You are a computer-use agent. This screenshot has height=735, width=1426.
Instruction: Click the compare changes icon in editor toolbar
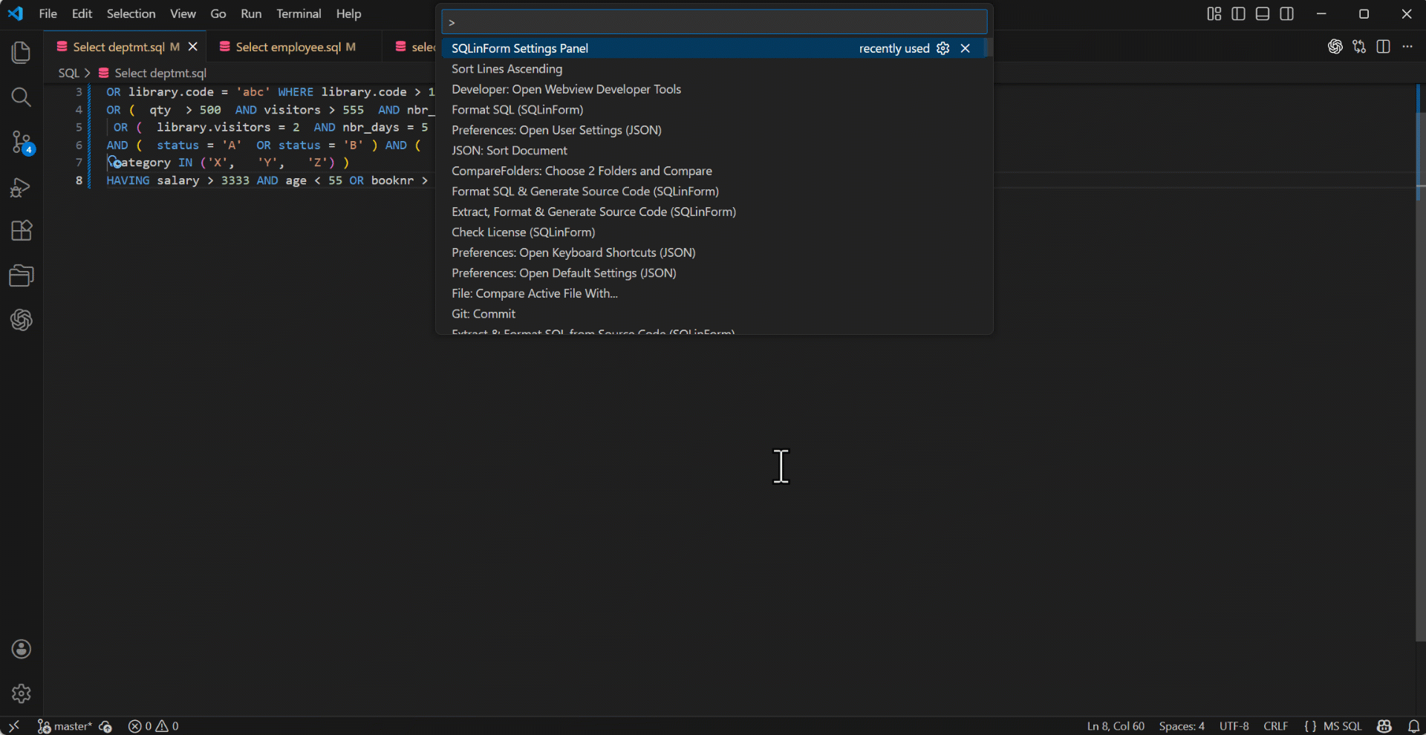point(1359,47)
